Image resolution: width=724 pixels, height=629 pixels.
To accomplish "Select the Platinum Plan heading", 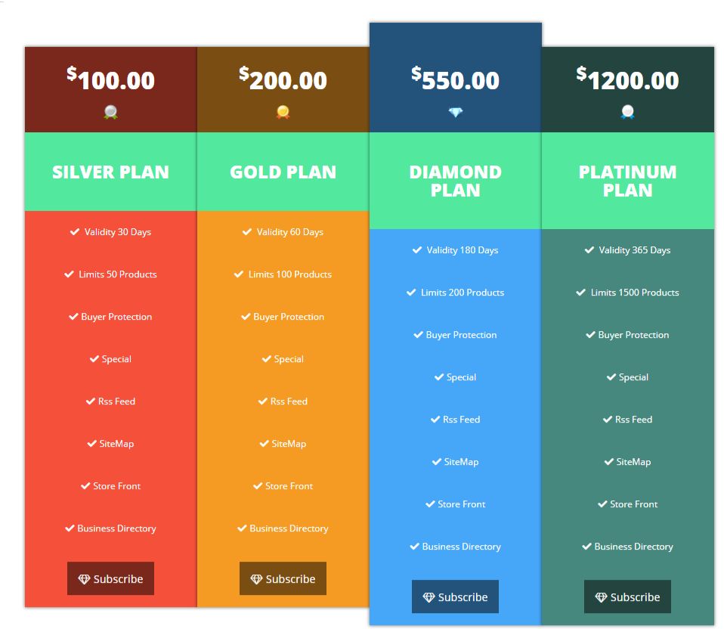I will pos(627,181).
